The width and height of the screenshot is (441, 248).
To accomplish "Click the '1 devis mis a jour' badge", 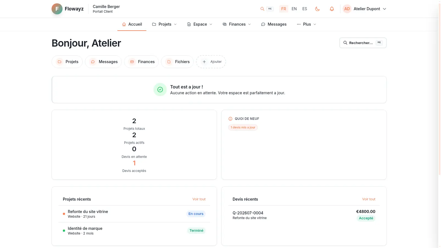I will [243, 127].
